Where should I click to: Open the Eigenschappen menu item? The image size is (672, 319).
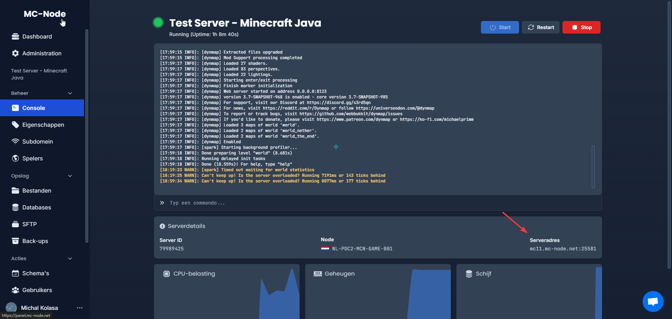click(x=42, y=125)
